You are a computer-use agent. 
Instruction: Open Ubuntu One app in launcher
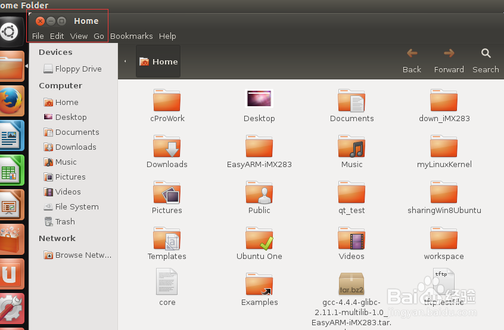(11, 274)
